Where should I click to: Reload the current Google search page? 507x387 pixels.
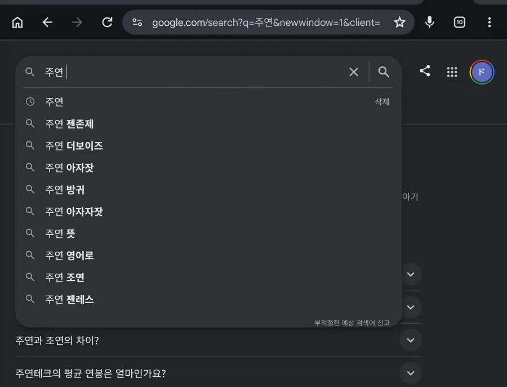108,23
